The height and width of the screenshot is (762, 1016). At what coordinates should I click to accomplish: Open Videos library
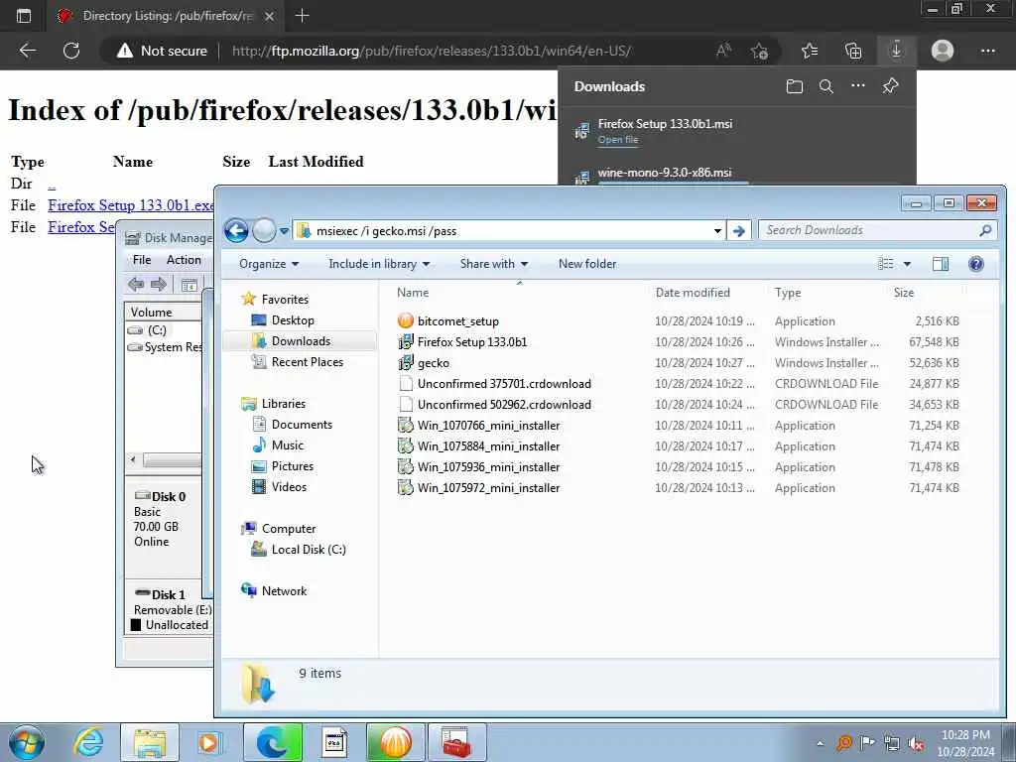pos(289,486)
